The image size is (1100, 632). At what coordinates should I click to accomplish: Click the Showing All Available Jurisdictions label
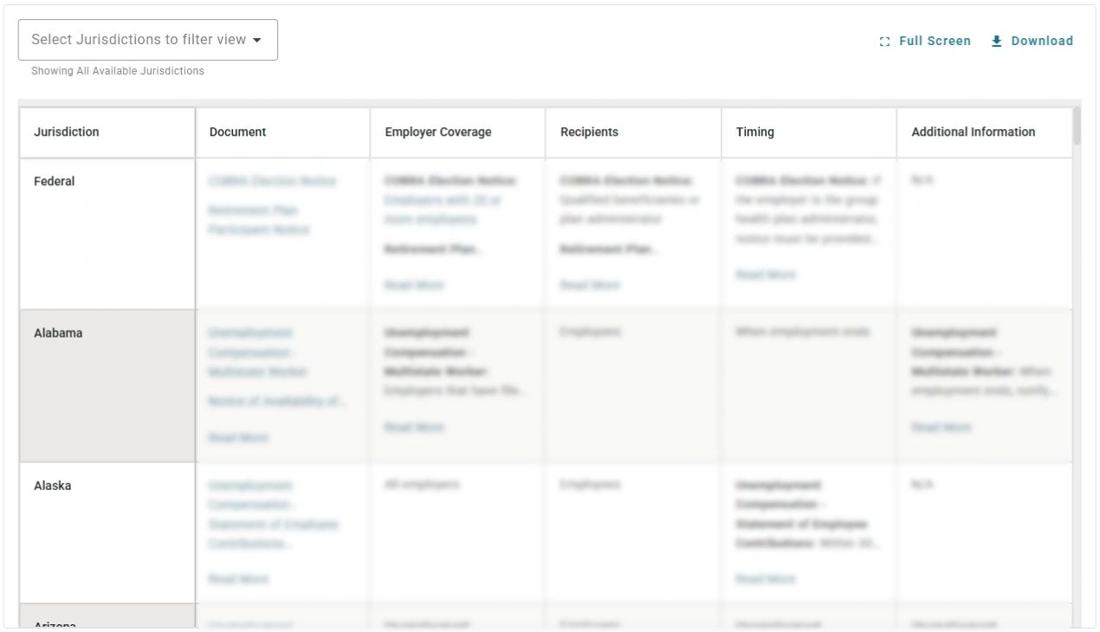(x=119, y=71)
